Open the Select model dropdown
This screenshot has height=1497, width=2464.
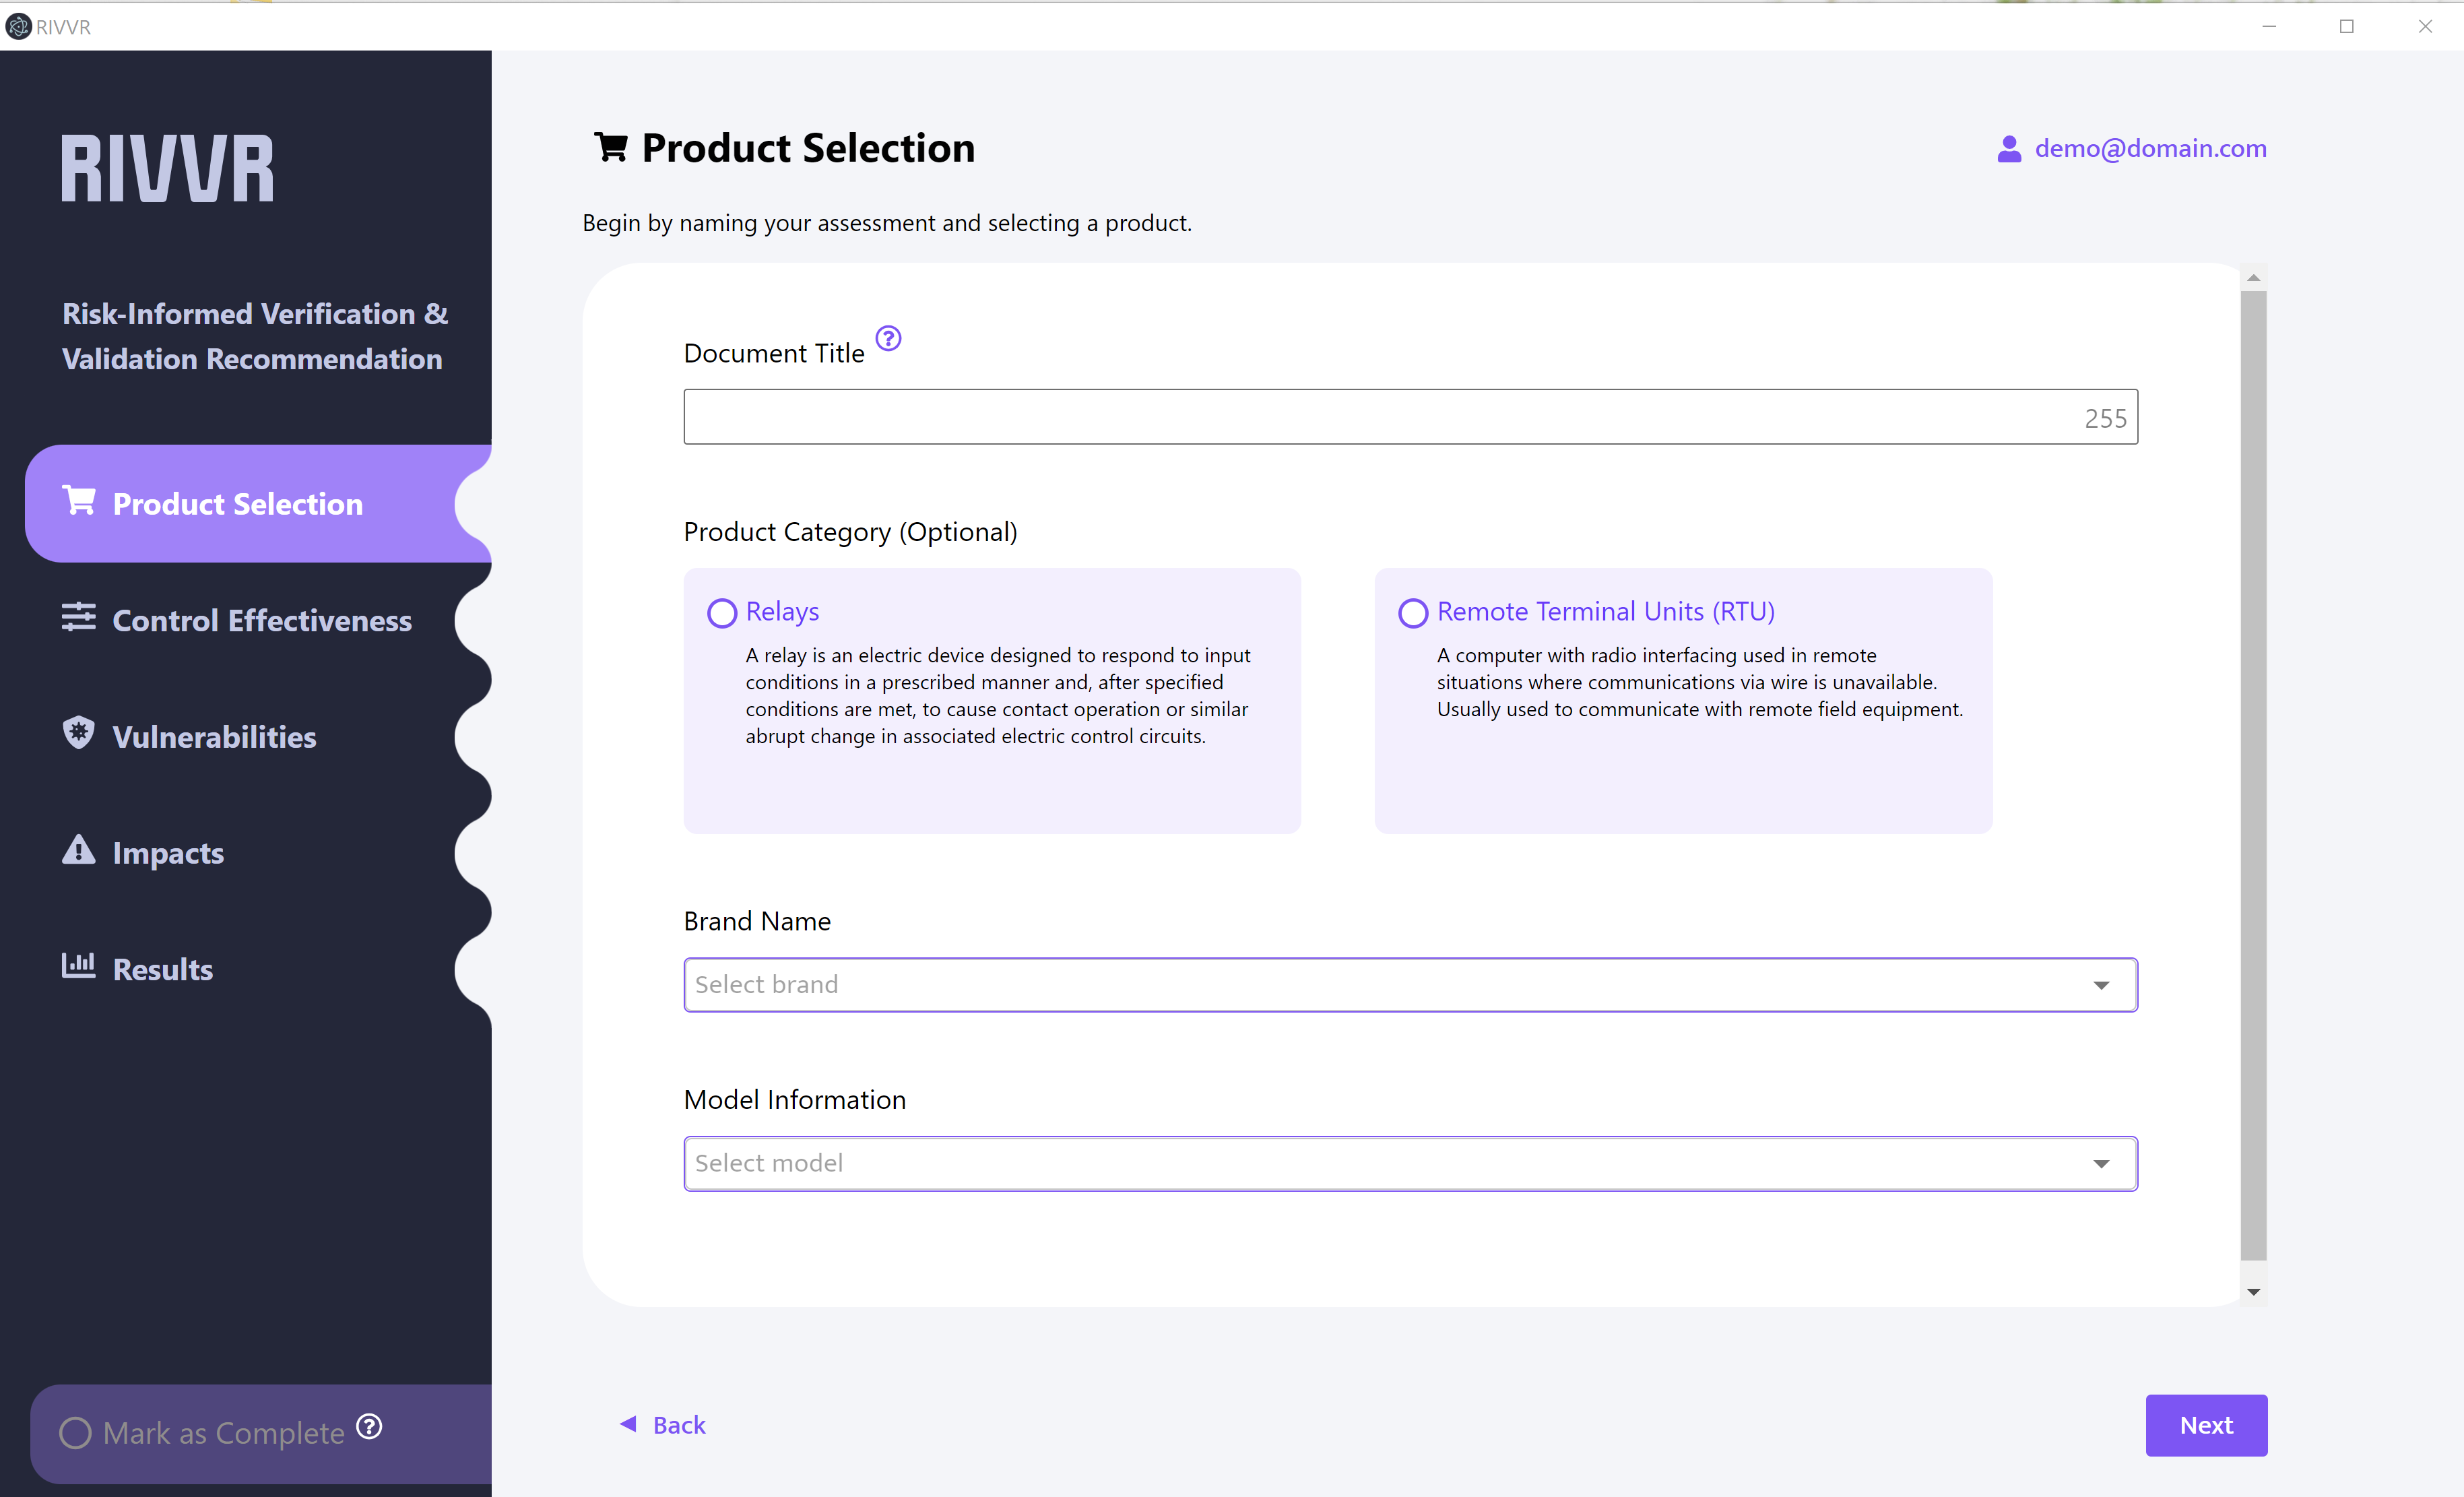(x=1410, y=1163)
